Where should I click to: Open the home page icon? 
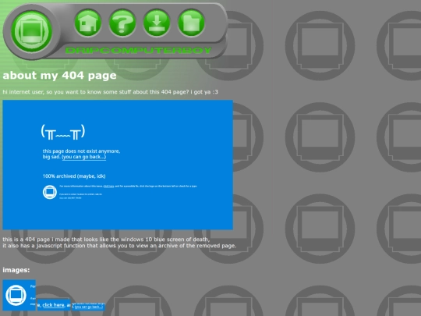click(88, 23)
